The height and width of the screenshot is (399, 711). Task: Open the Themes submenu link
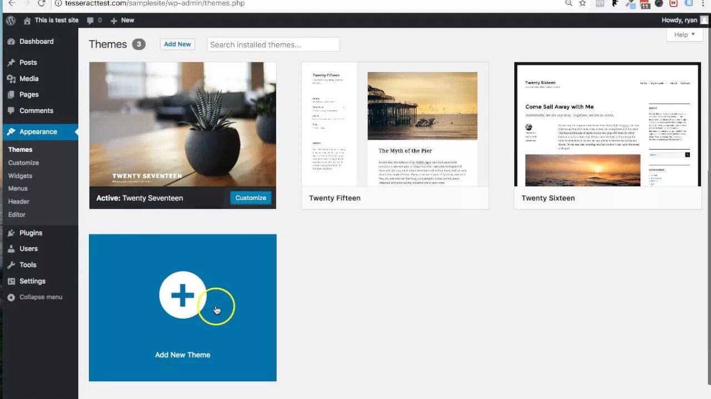pyautogui.click(x=21, y=150)
